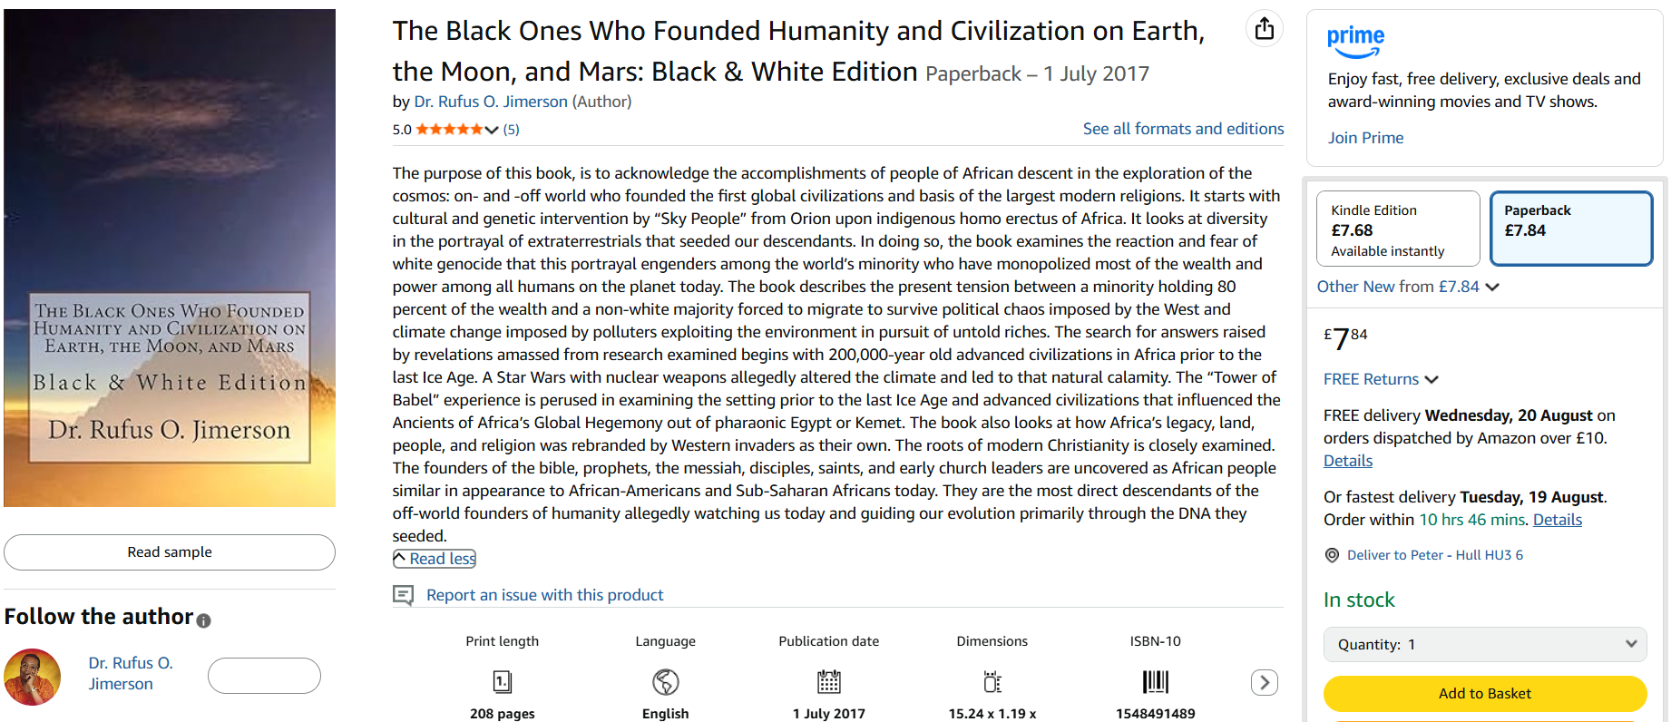Click the book cover image
The image size is (1671, 722).
pos(170,258)
